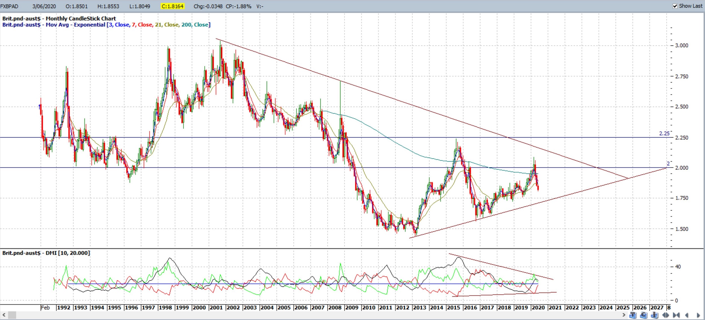
Task: Click the FXBPAD symbol code
Action: [x=9, y=6]
